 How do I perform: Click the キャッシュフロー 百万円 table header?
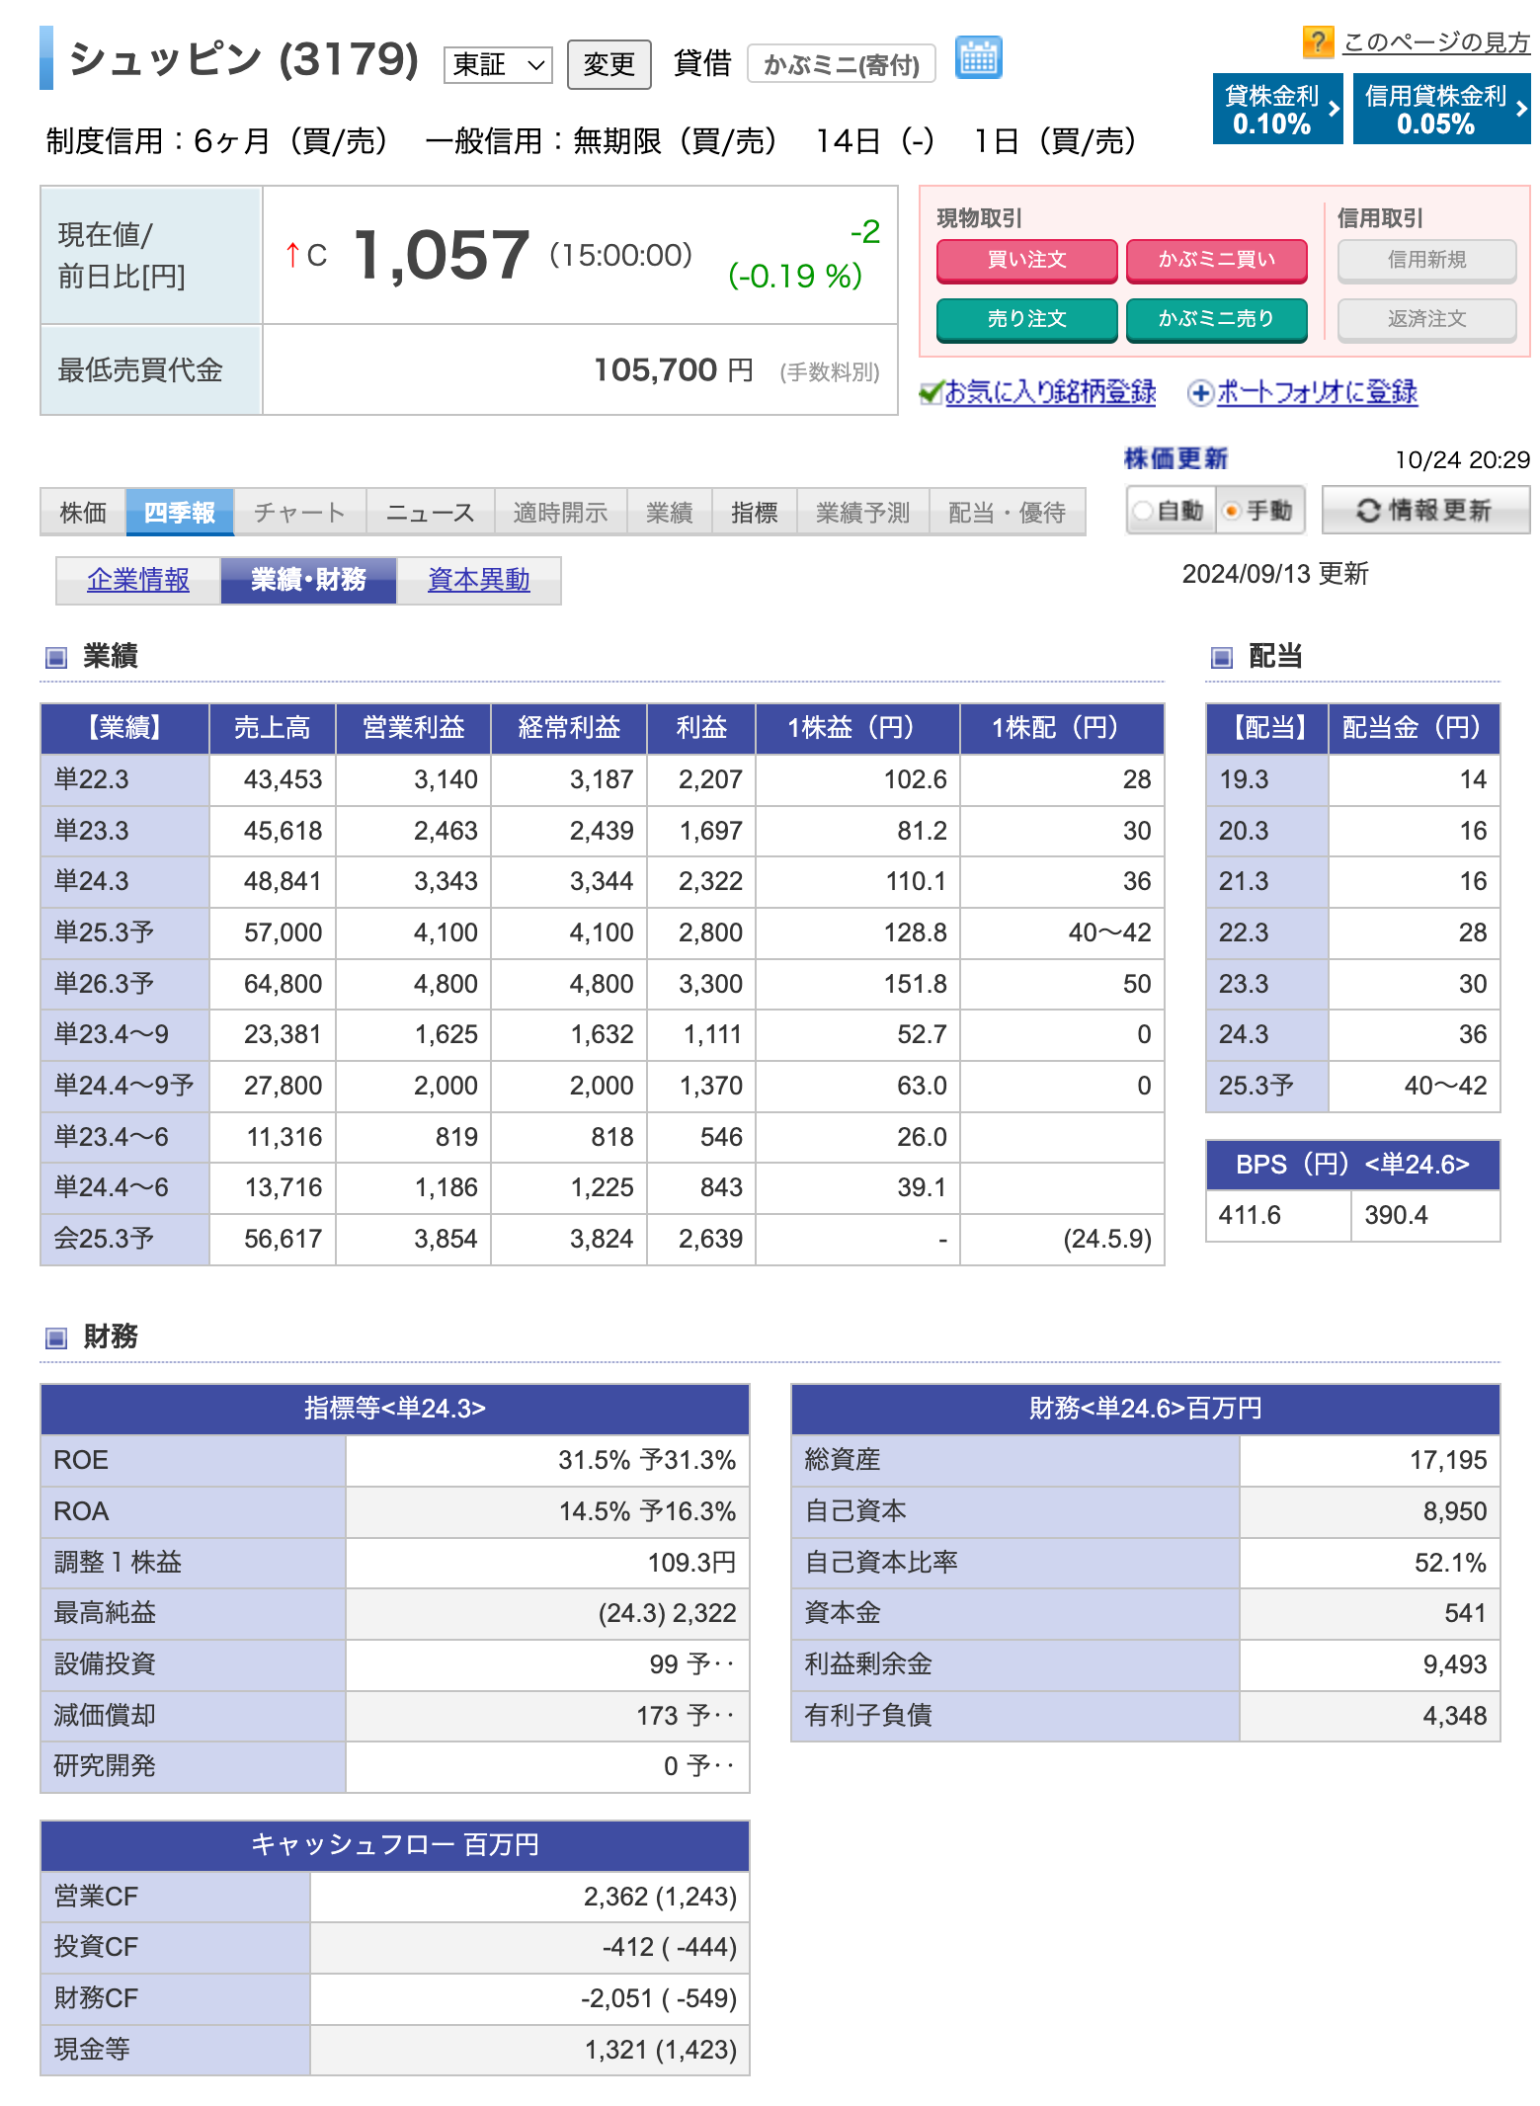[395, 1845]
